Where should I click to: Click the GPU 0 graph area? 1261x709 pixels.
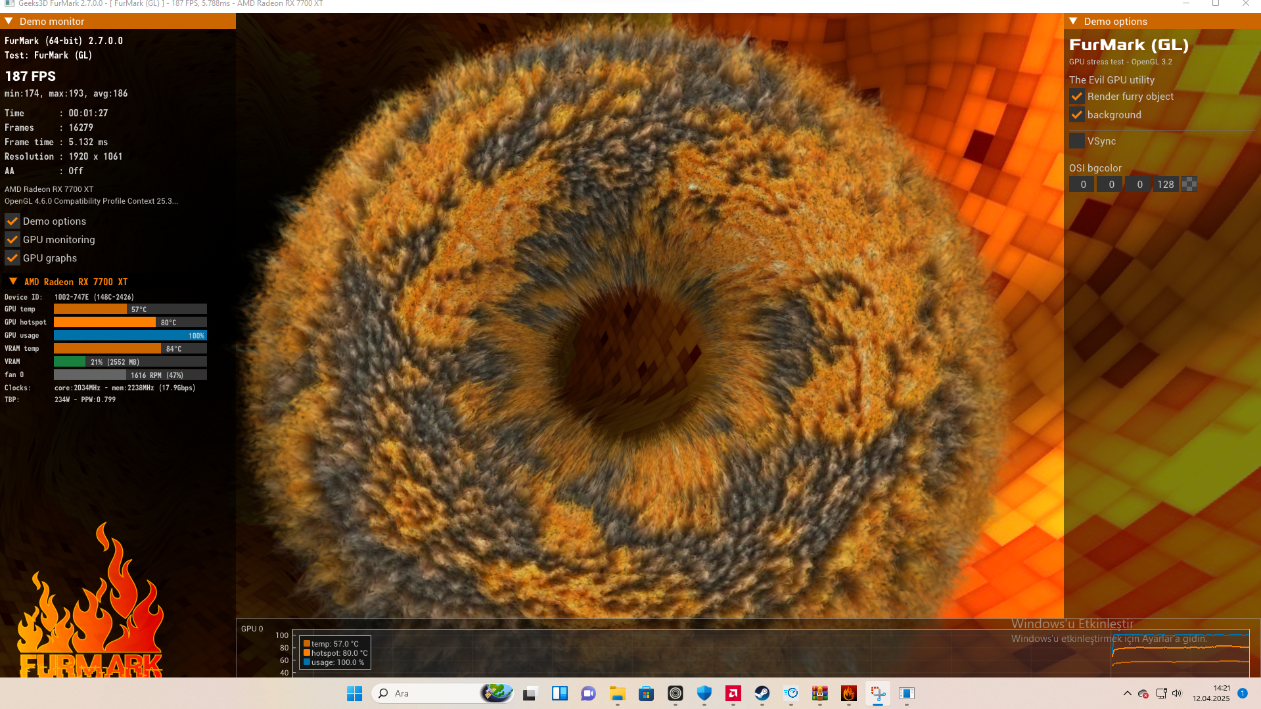771,653
